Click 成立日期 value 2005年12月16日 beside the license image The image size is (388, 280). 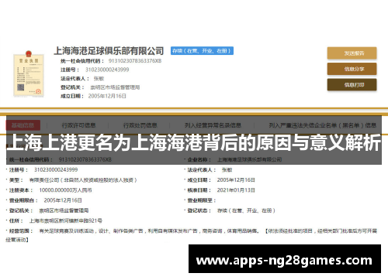pyautogui.click(x=107, y=96)
